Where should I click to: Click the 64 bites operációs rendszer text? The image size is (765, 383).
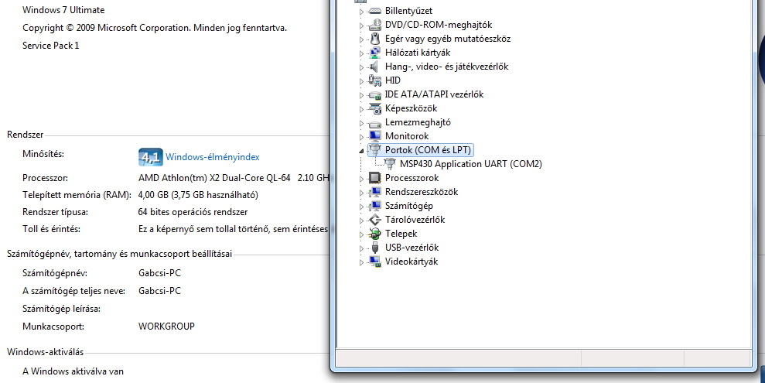(x=193, y=212)
